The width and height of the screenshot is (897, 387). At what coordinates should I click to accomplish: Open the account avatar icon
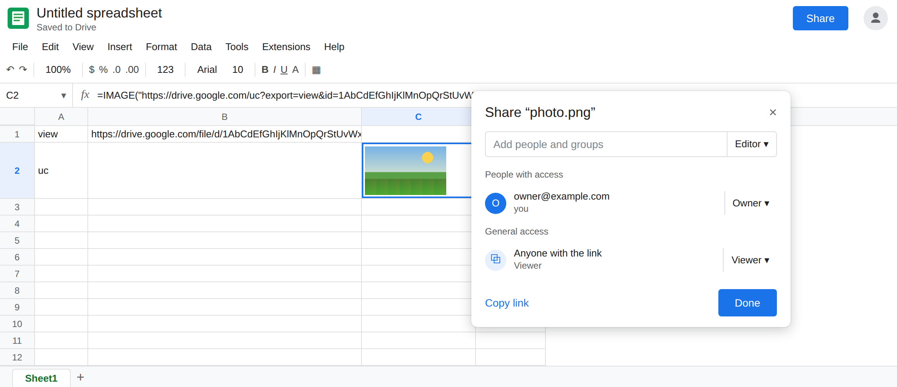[x=875, y=18]
